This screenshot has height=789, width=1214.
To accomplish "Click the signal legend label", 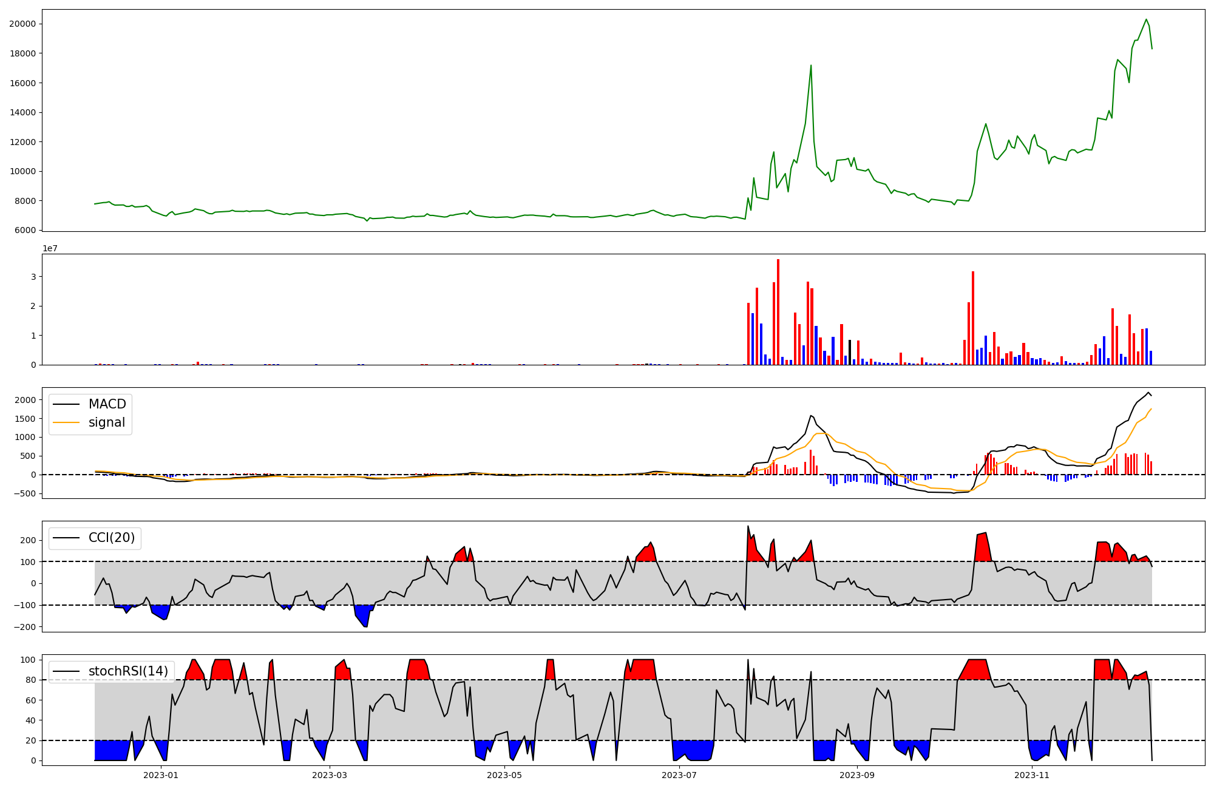I will point(106,422).
